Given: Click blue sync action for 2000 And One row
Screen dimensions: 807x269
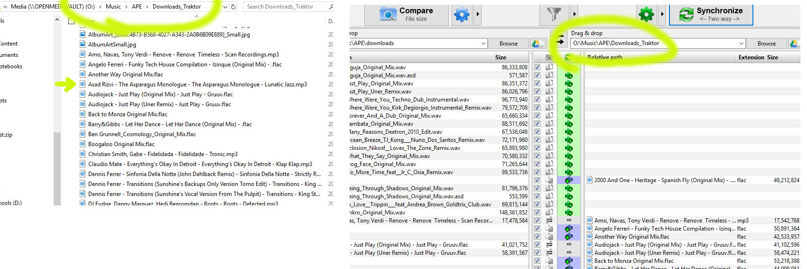Looking at the screenshot, I should 568,180.
